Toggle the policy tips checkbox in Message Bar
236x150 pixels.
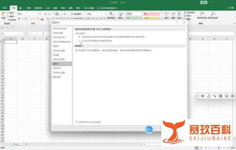[x=77, y=50]
